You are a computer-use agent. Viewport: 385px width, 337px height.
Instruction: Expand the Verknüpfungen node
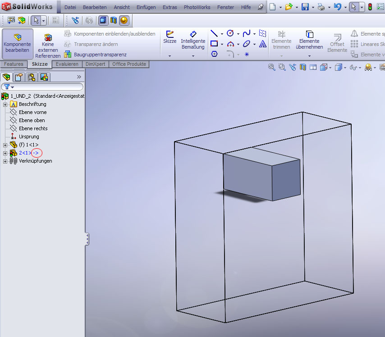[x=5, y=161]
